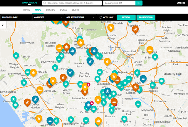The height and width of the screenshot is (127, 188).
Task: Select blue pin at West Hollywood
Action: coord(72,51)
